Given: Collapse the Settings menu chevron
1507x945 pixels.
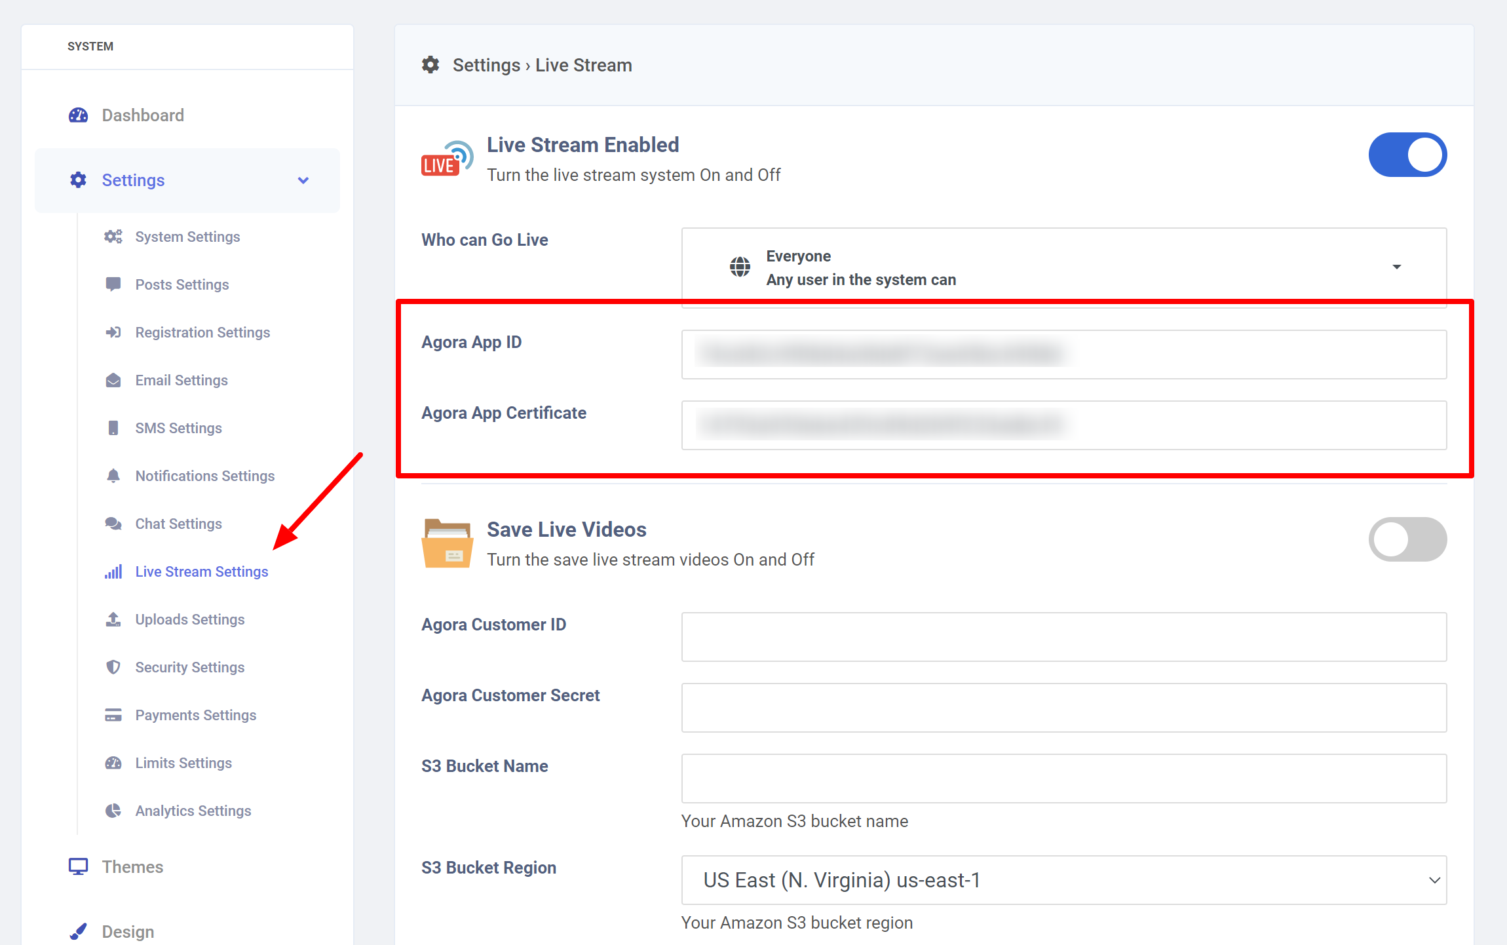Looking at the screenshot, I should (x=303, y=180).
